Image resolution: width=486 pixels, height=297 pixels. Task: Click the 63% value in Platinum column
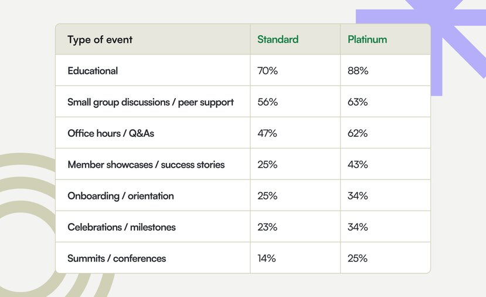click(x=358, y=102)
